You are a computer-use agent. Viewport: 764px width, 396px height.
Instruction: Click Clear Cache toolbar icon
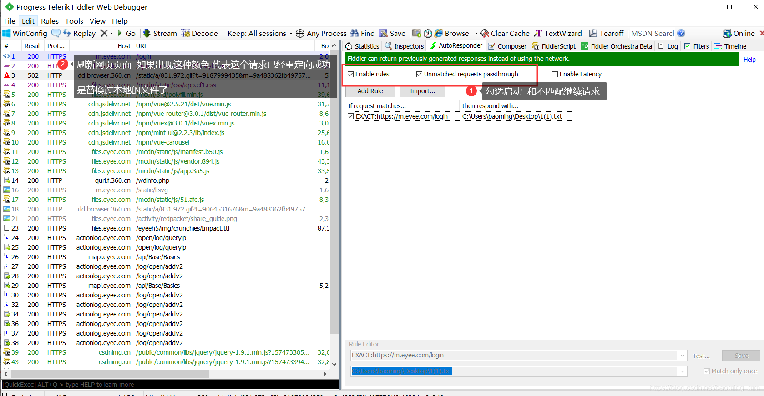pyautogui.click(x=485, y=33)
